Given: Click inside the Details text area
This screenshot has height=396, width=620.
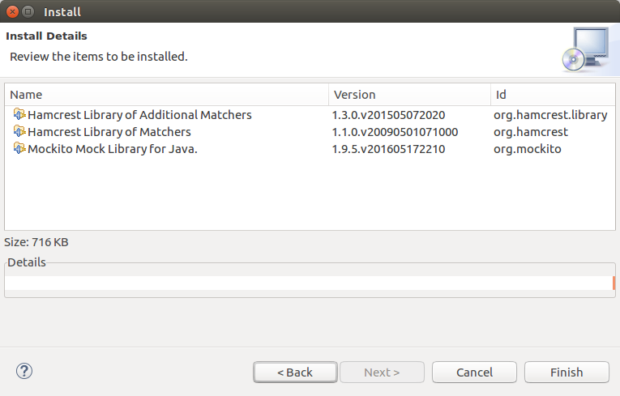Looking at the screenshot, I should click(309, 283).
